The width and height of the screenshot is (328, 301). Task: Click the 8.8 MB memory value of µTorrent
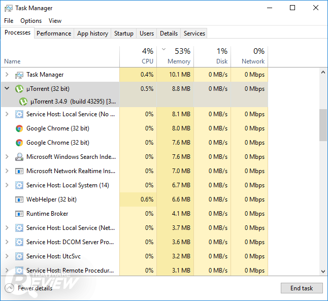pos(181,89)
